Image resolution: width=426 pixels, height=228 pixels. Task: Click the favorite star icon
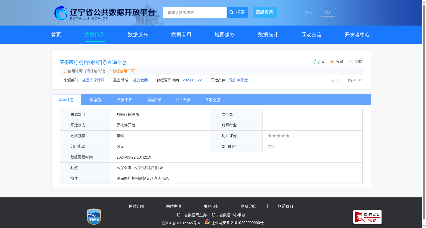332,62
